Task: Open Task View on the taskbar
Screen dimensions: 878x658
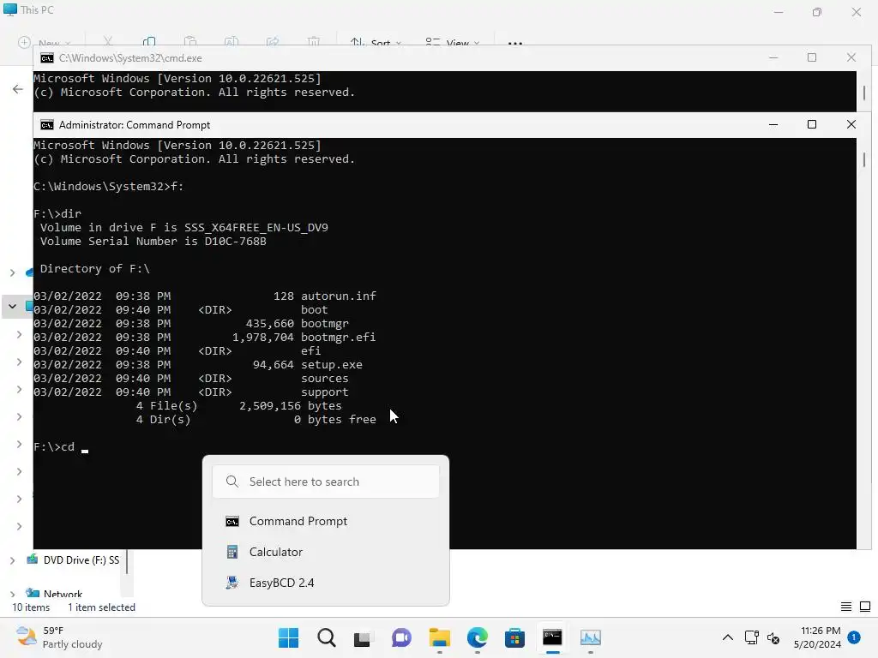Action: click(x=364, y=637)
